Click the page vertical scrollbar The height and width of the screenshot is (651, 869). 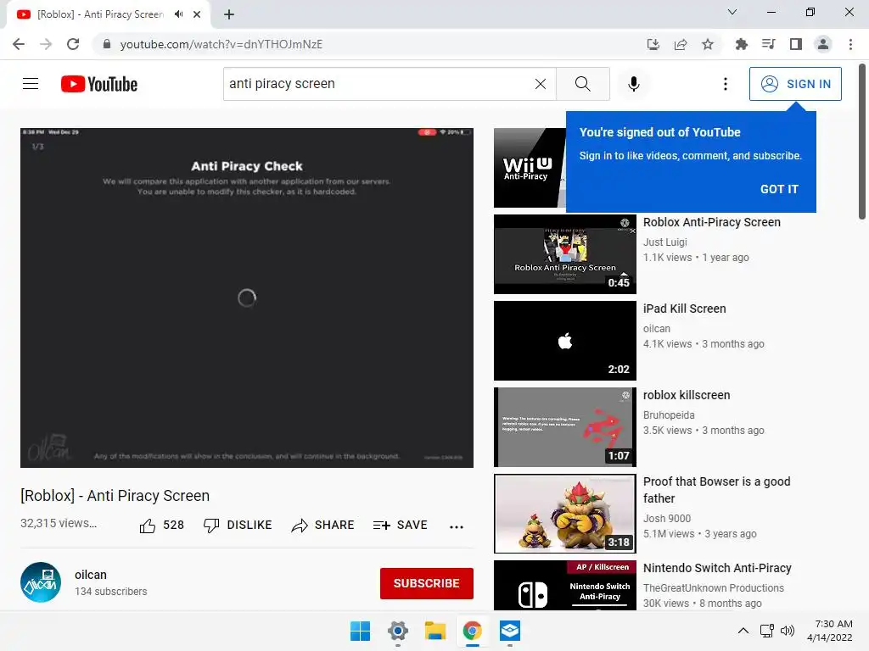pyautogui.click(x=862, y=142)
